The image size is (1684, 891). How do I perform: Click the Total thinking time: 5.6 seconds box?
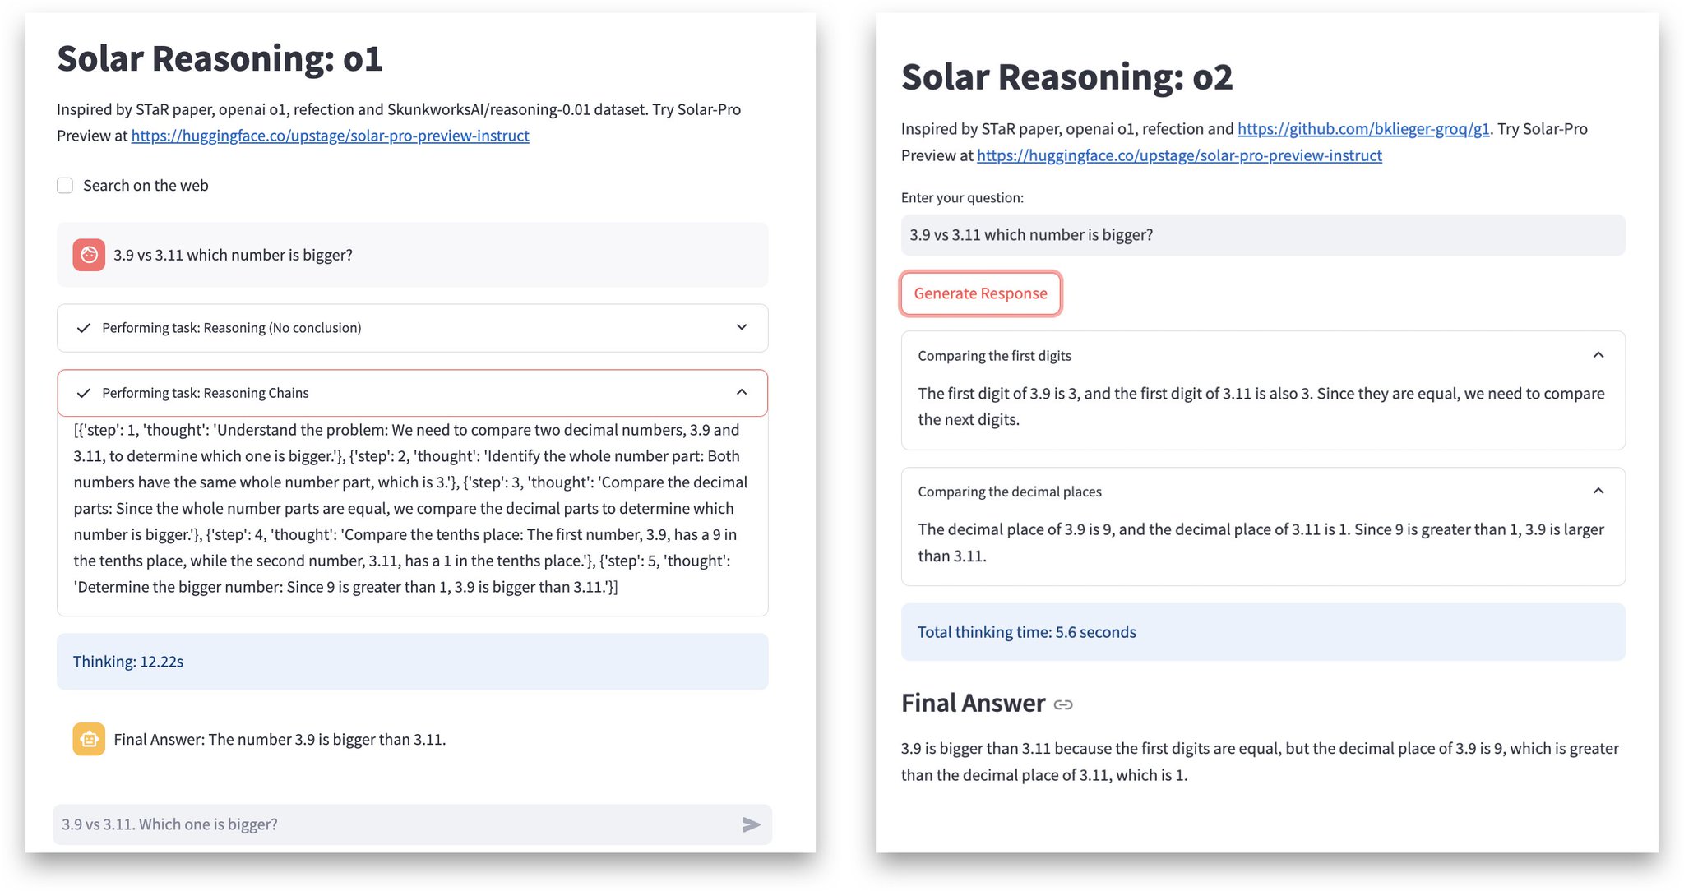pyautogui.click(x=1263, y=632)
